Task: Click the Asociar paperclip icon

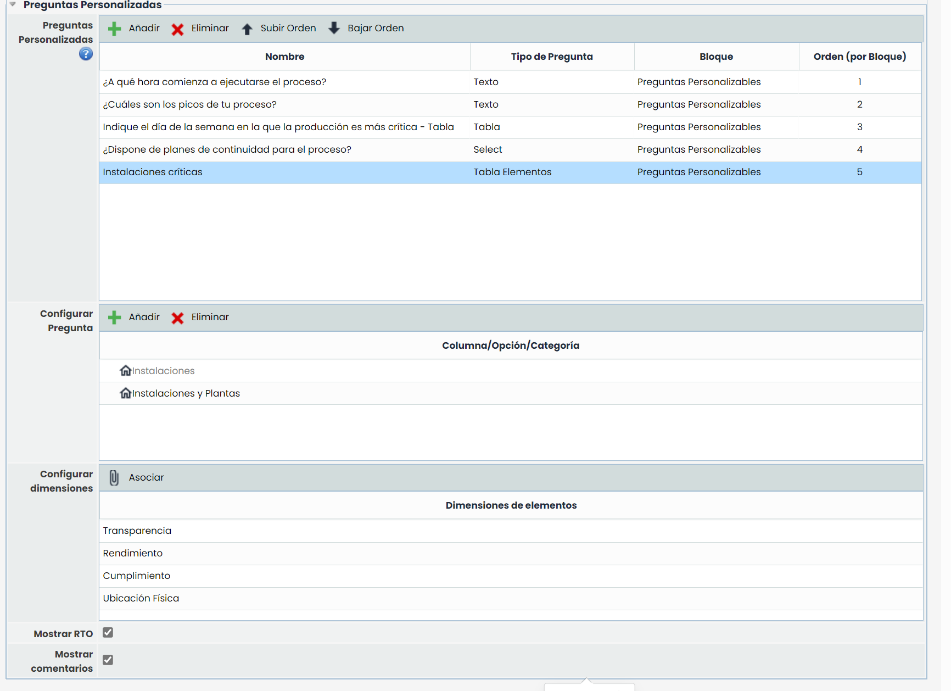Action: point(114,478)
